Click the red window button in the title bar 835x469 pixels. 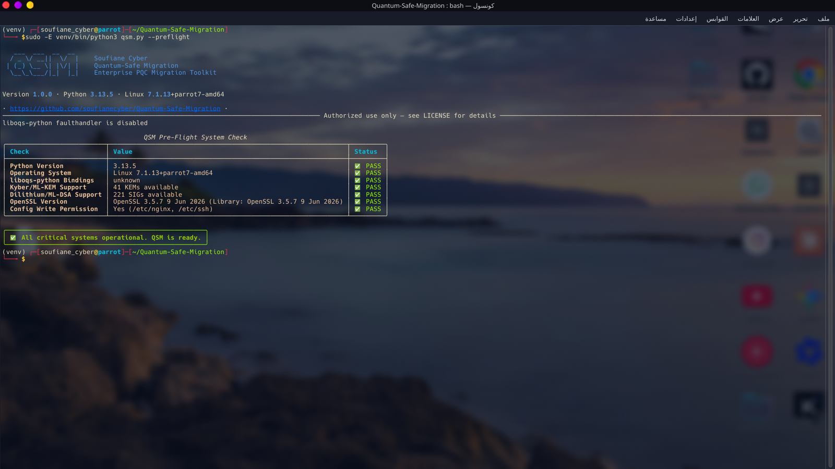6,5
